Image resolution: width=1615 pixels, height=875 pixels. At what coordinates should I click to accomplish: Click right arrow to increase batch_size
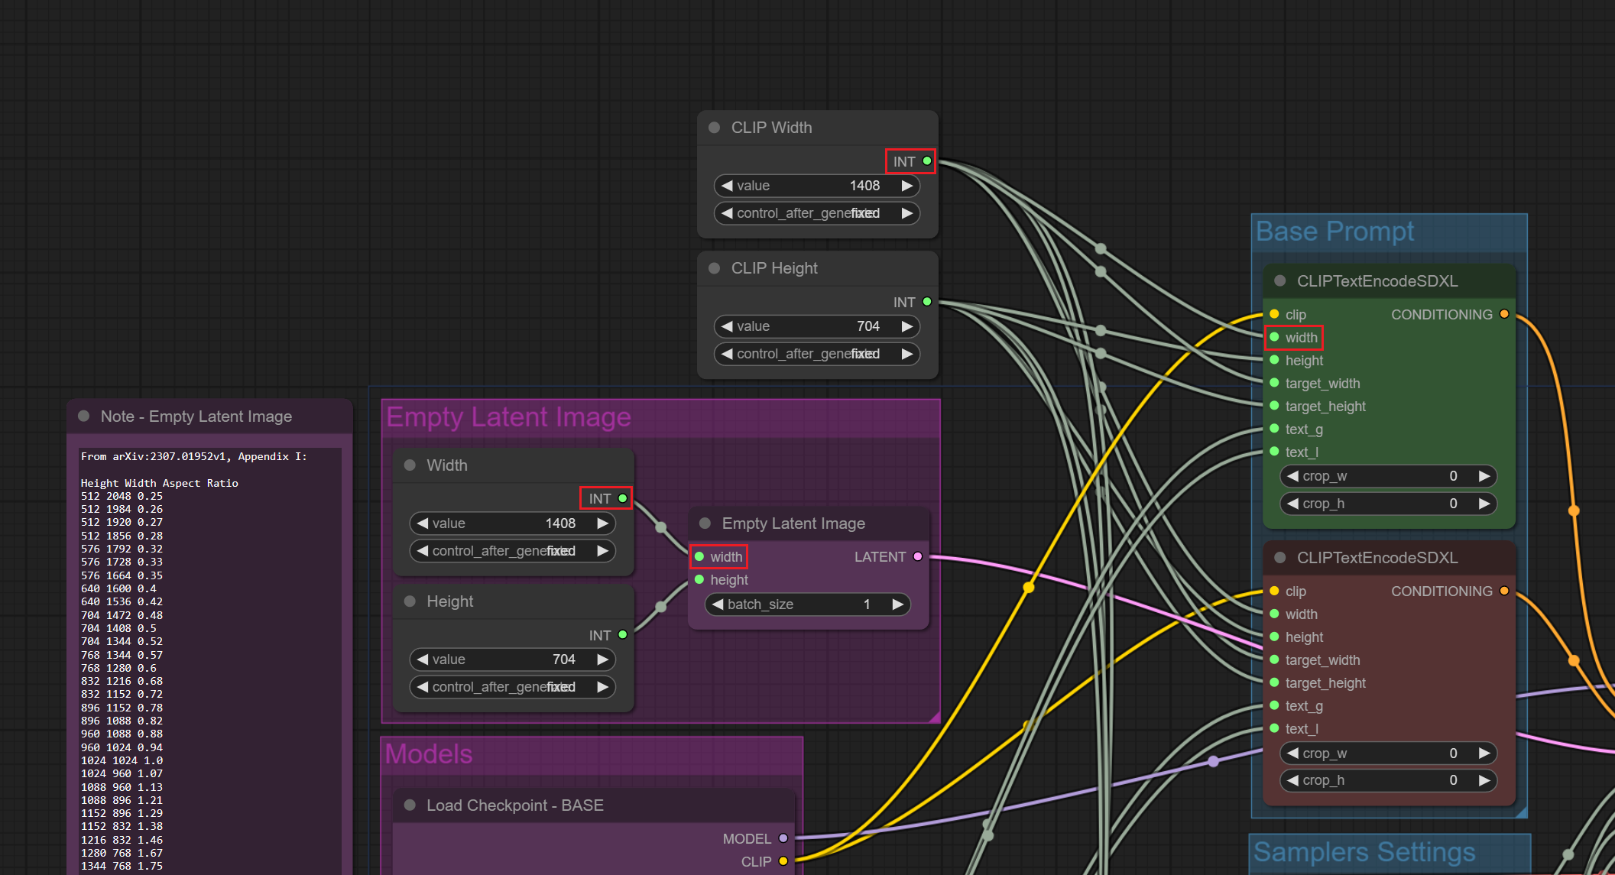pos(897,604)
